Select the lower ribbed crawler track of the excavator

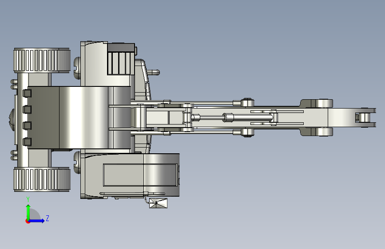42,179
